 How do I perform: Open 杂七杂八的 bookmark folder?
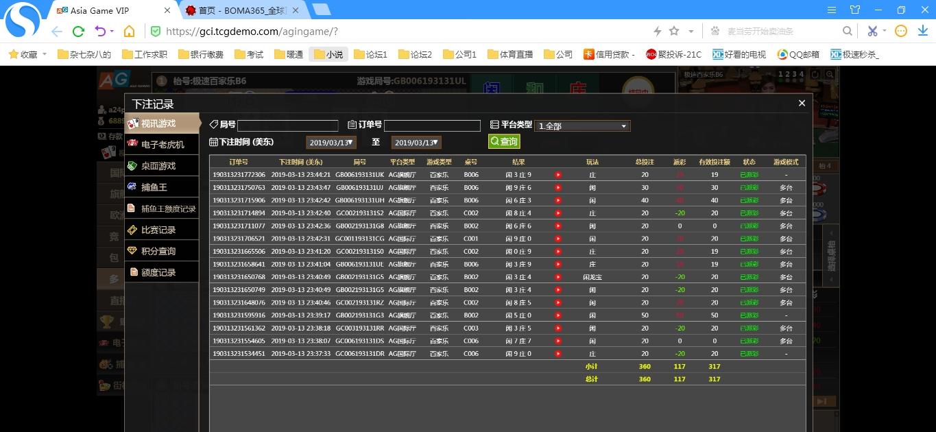pos(84,54)
